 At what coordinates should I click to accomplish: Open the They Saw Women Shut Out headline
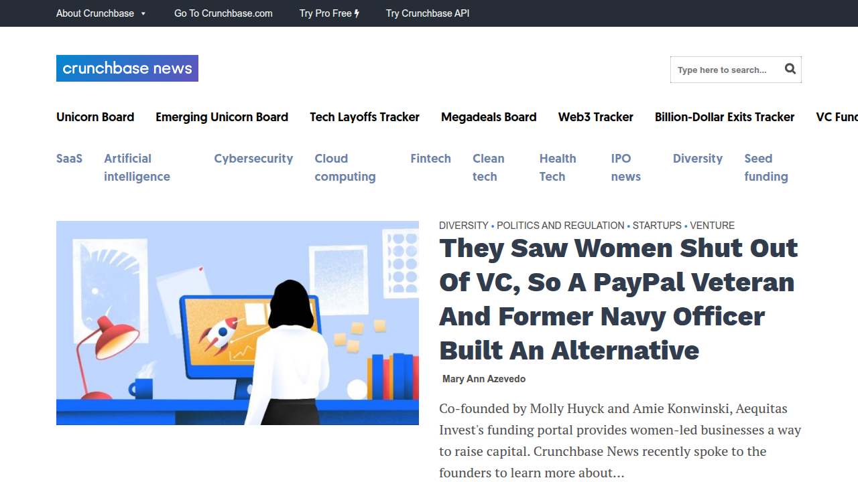[618, 299]
